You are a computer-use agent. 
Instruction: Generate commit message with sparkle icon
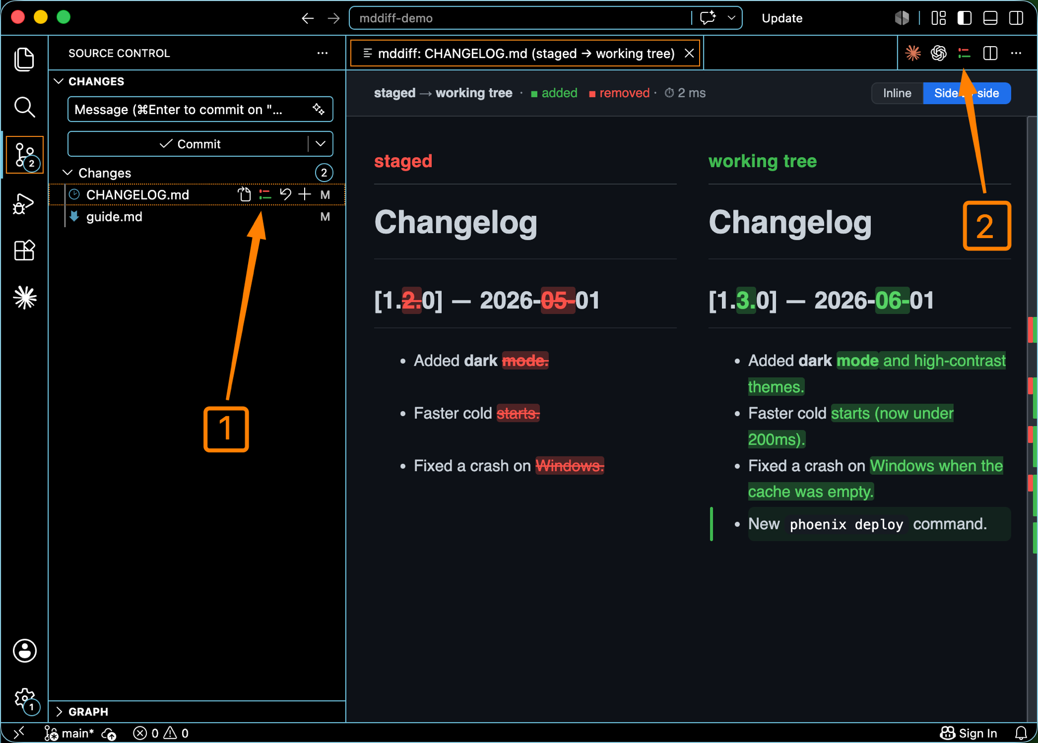point(318,109)
